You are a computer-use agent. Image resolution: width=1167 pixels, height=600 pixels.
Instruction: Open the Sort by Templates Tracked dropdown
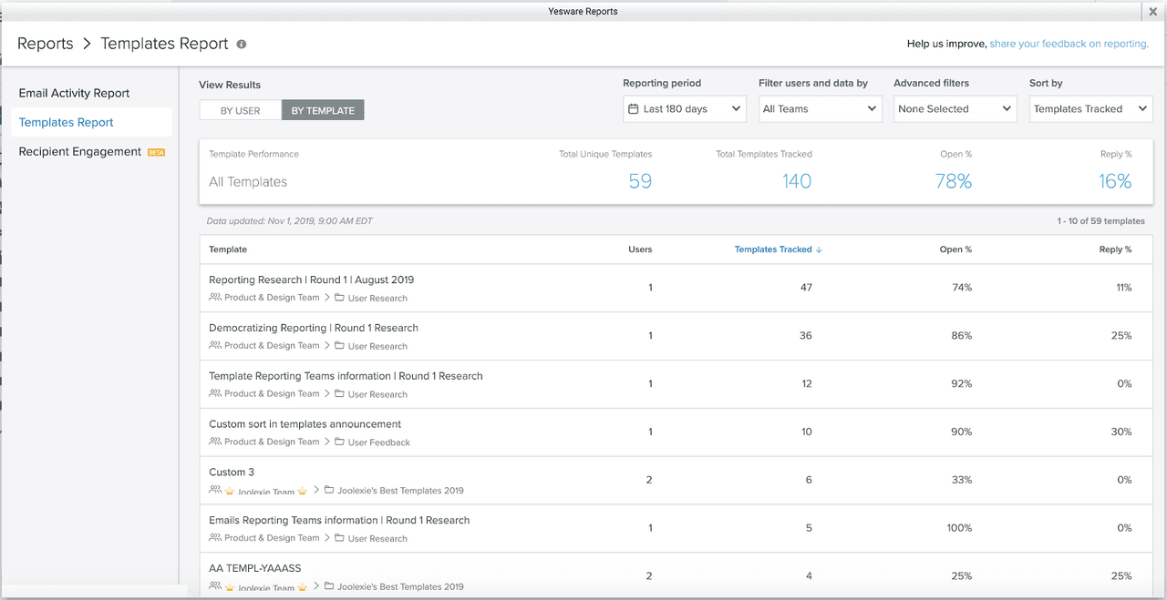(1090, 109)
